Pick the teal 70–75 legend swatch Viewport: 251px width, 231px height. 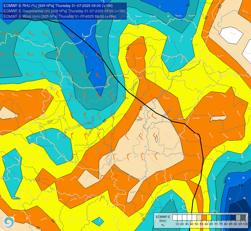219,218
